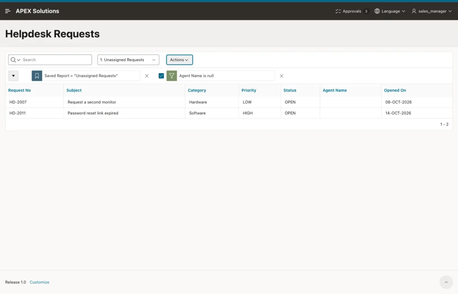This screenshot has height=294, width=458.
Task: Click OPEN status for HD-2011
Action: [x=290, y=113]
